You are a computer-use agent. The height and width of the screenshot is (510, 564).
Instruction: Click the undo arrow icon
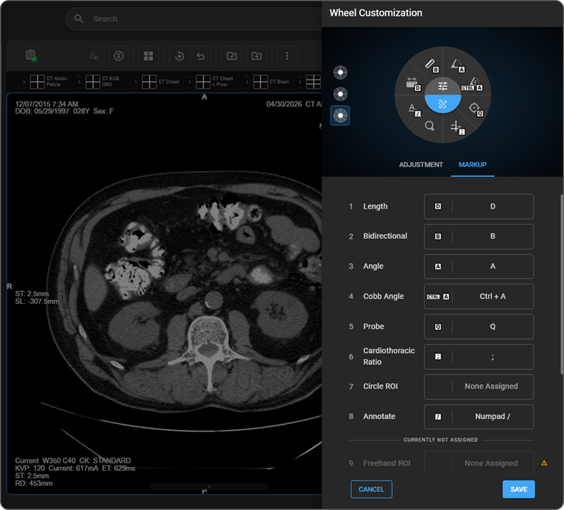[201, 56]
